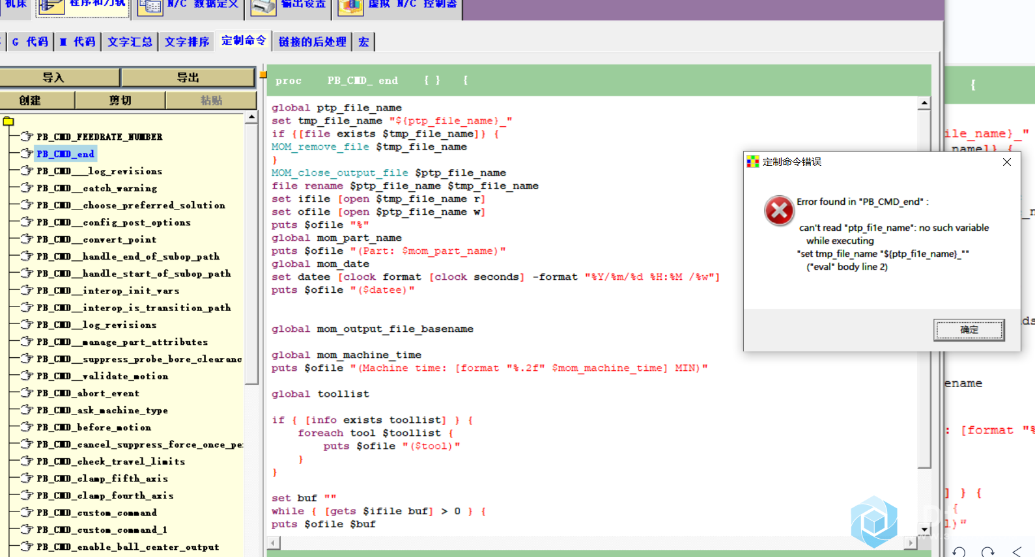Click the code editor scroll-down arrow
Viewport: 1035px width, 557px height.
(924, 529)
